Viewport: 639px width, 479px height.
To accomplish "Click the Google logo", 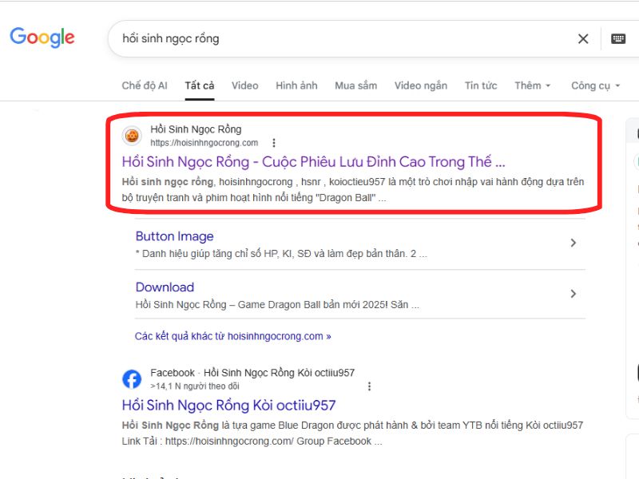I will point(42,37).
